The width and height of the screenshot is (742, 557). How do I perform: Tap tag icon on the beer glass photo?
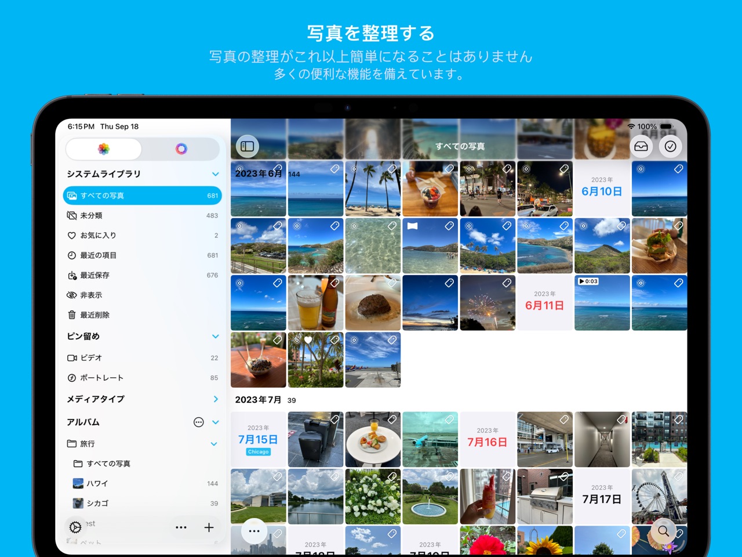click(334, 283)
